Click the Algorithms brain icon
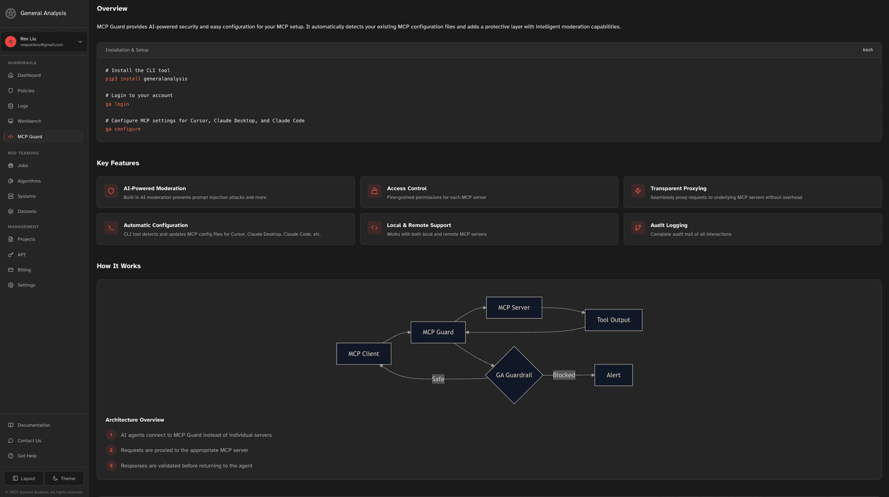Screen dimensions: 889x497 pyautogui.click(x=11, y=181)
